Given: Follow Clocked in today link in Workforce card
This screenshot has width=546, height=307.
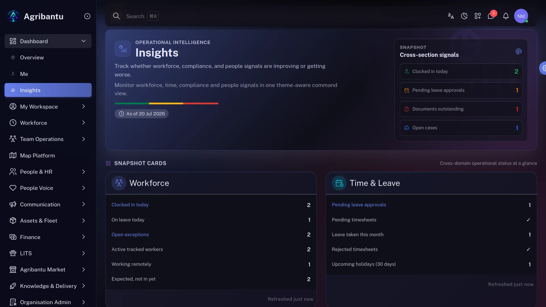Looking at the screenshot, I should (x=130, y=205).
